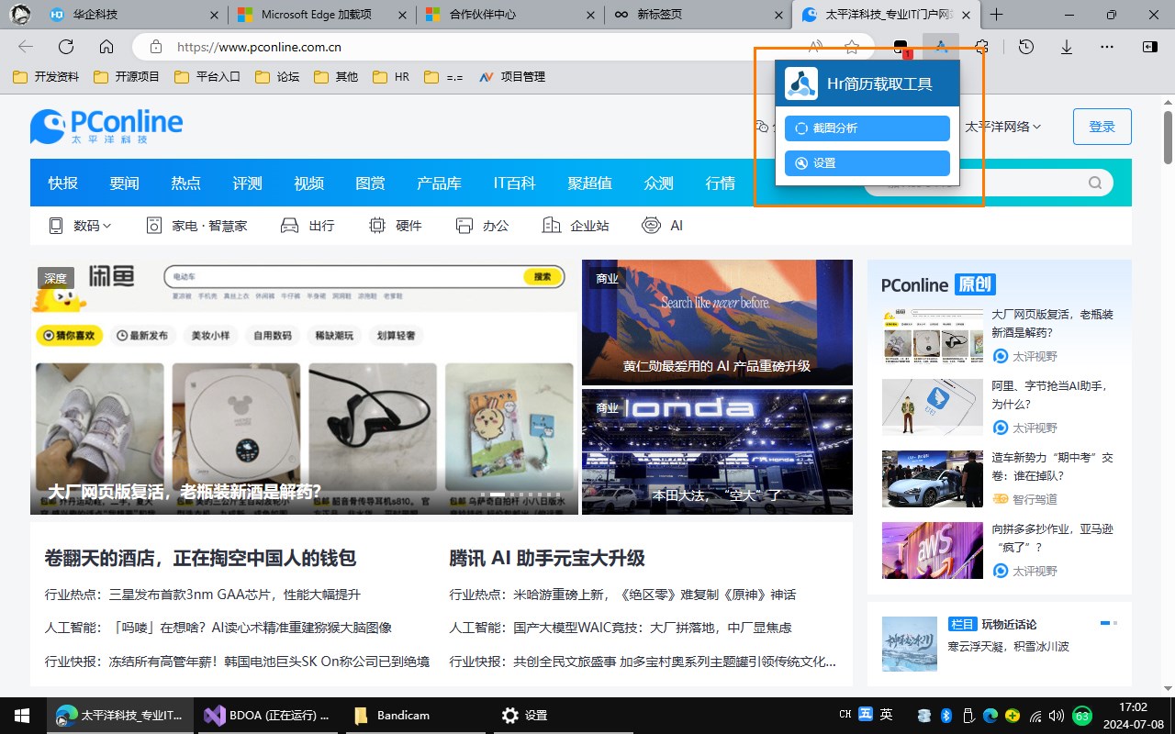
Task: Click the Hr简历截取工具 logo in popup
Action: (x=800, y=83)
